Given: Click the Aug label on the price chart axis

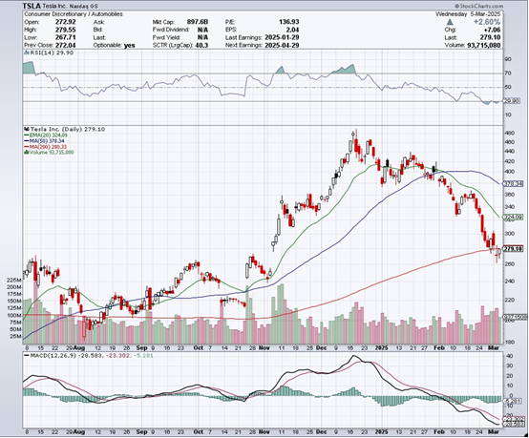Looking at the screenshot, I should pos(79,347).
